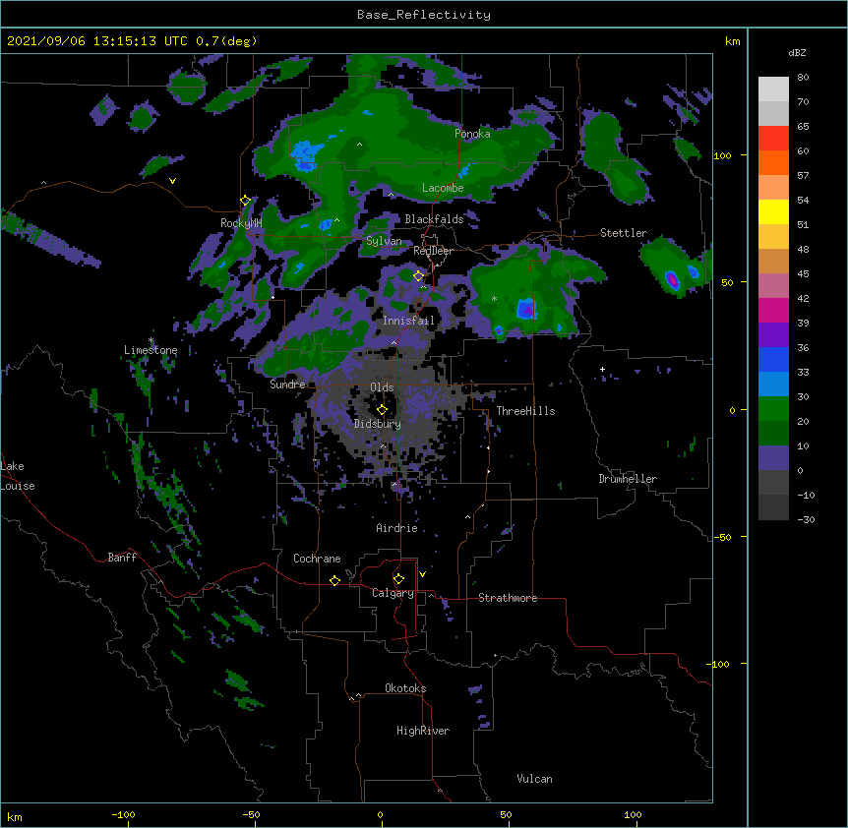This screenshot has width=848, height=828.
Task: Click the yellow diamond marker south of RedDeer
Action: tap(418, 275)
